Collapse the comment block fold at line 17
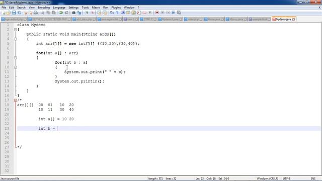The height and width of the screenshot is (181, 322). click(16, 101)
